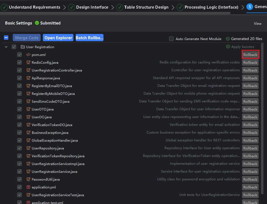This screenshot has height=204, width=267.
Task: Uncheck the UserDTO.java checkbox
Action: tap(19, 109)
